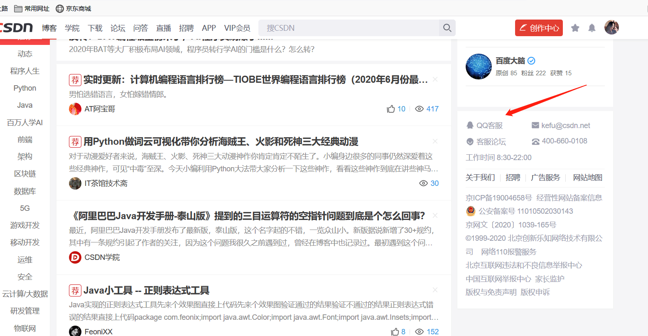Image resolution: width=648 pixels, height=336 pixels.
Task: Select 区块链 category in sidebar
Action: pos(25,173)
